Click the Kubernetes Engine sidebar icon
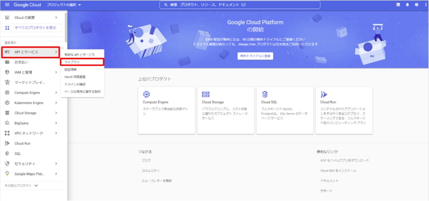The width and height of the screenshot is (429, 201). pos(7,103)
